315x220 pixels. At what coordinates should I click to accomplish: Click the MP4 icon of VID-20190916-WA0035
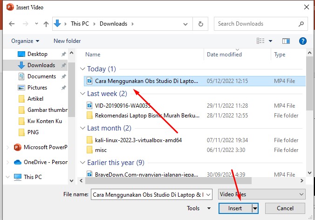[x=89, y=105]
